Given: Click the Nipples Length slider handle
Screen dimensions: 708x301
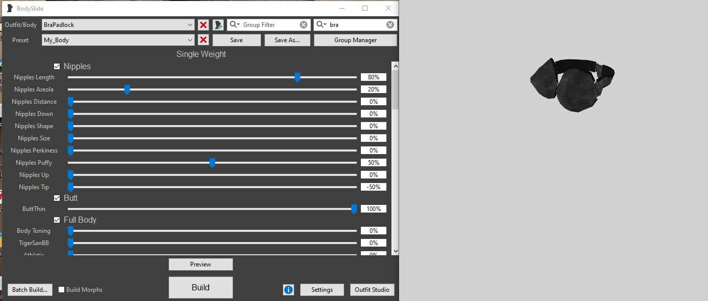Looking at the screenshot, I should pos(297,77).
